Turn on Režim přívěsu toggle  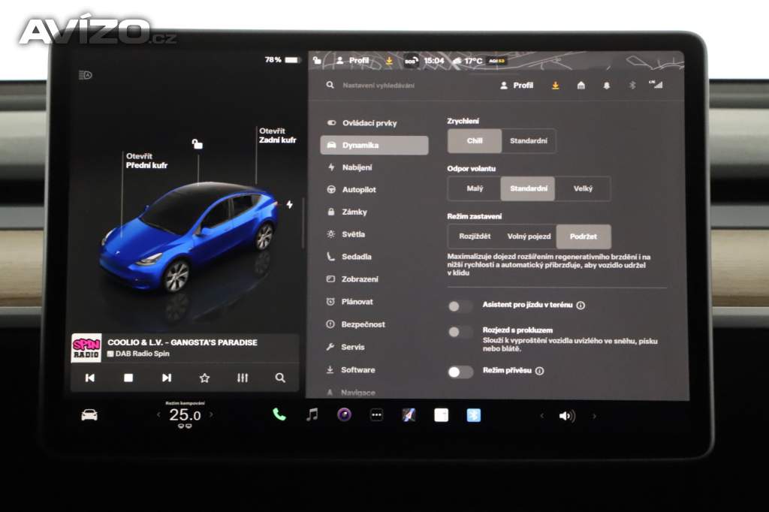(460, 371)
